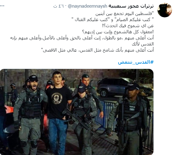Open the tweet author's profile avatar
The height and width of the screenshot is (155, 173).
point(165,10)
